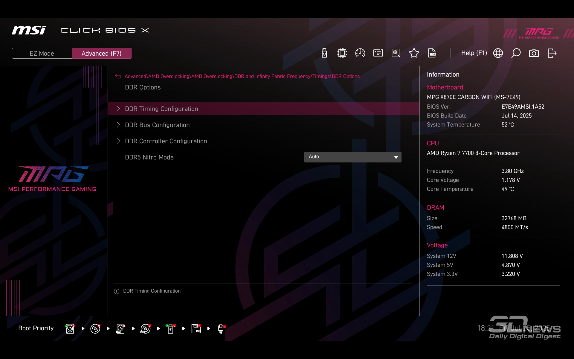
Task: Select the USB floppy boot device icon
Action: (196, 328)
